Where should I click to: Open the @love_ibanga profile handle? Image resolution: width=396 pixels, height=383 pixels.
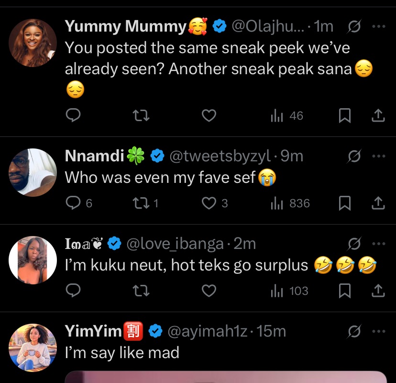click(x=175, y=244)
